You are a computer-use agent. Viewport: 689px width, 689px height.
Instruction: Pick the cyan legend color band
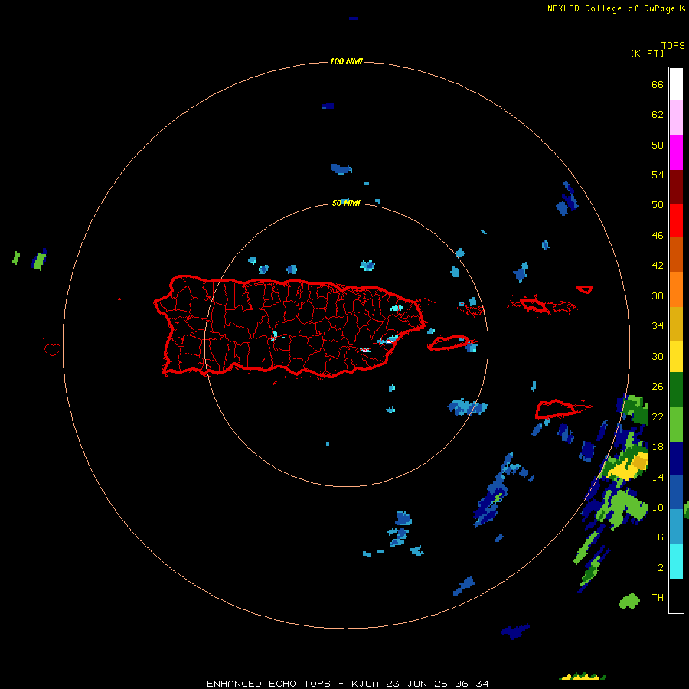[x=676, y=561]
